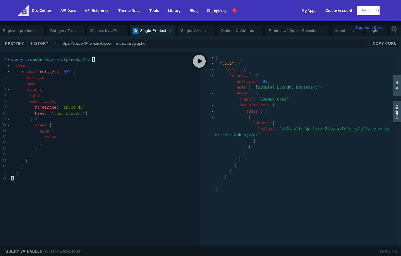Collapse the response "edges" array
The width and height of the screenshot is (401, 256).
point(213,112)
